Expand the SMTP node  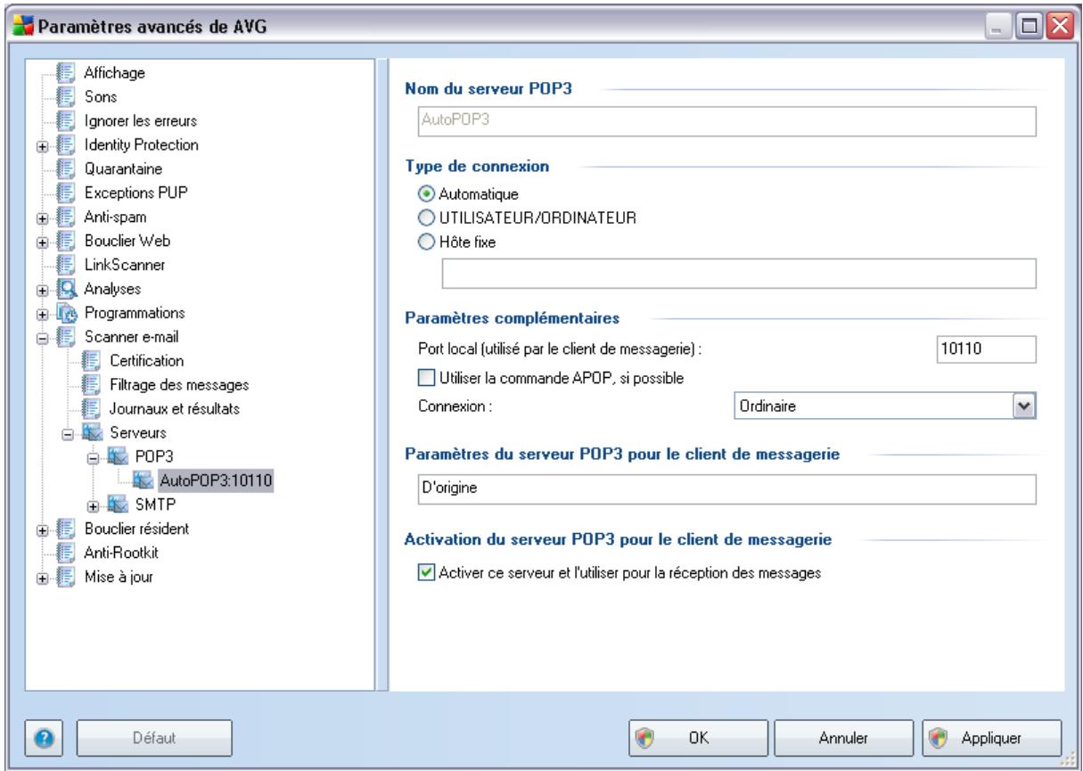[x=94, y=506]
